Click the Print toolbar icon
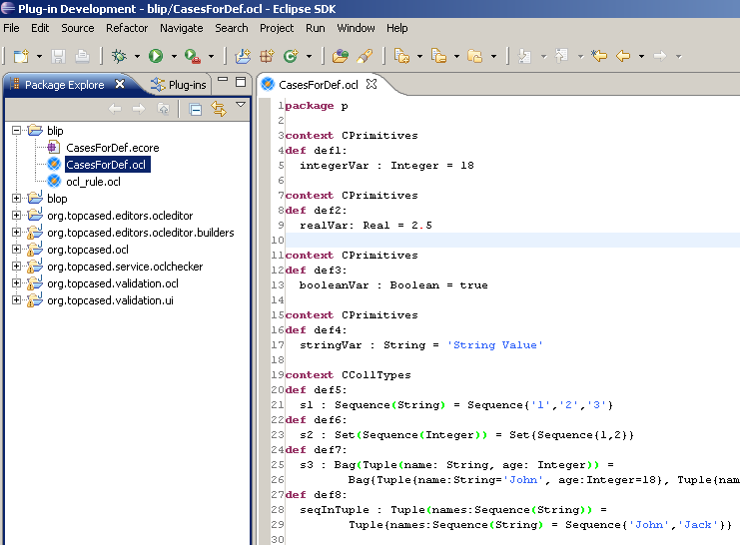 82,56
